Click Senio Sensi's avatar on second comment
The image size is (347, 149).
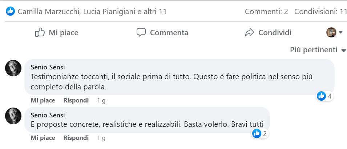[x=13, y=116]
